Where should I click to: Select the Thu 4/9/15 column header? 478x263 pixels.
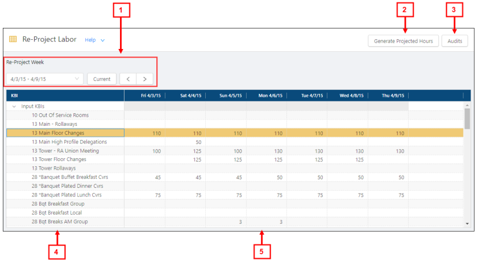click(x=393, y=96)
